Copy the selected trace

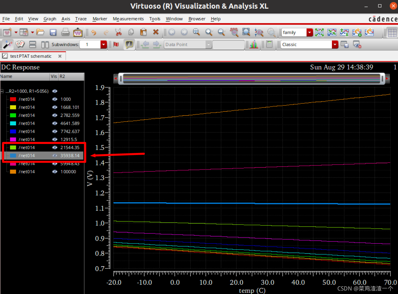pyautogui.click(x=131, y=32)
